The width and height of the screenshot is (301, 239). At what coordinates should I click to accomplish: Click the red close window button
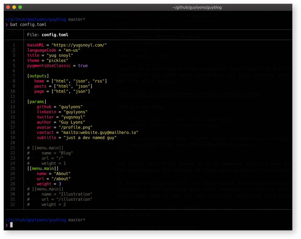click(8, 7)
